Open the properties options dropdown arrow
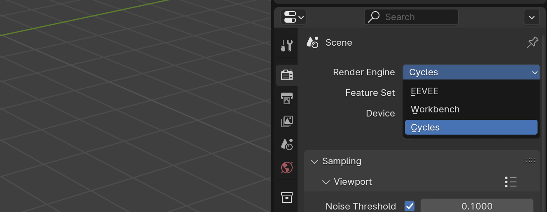 point(531,17)
